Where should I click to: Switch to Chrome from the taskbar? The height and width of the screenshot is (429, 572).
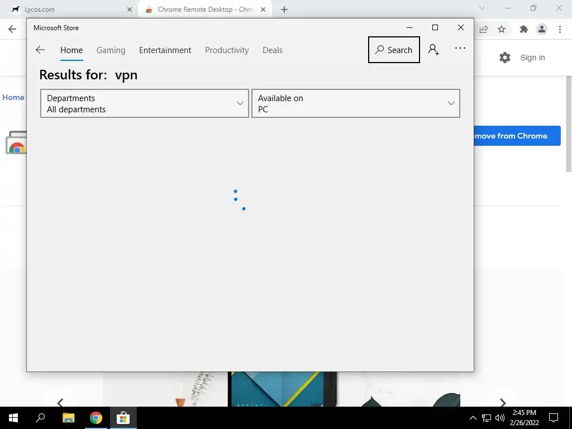96,418
